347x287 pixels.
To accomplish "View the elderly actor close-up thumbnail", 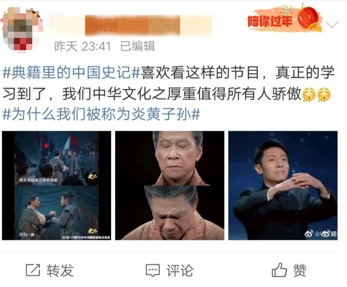I will pos(169,185).
